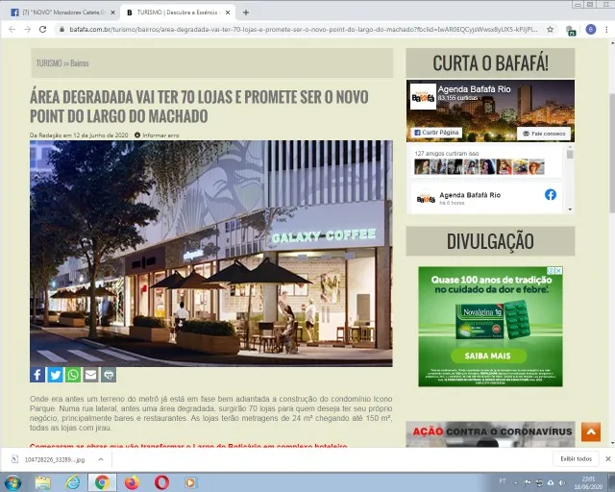Click Fale conosco button
615x492 pixels.
pos(544,134)
